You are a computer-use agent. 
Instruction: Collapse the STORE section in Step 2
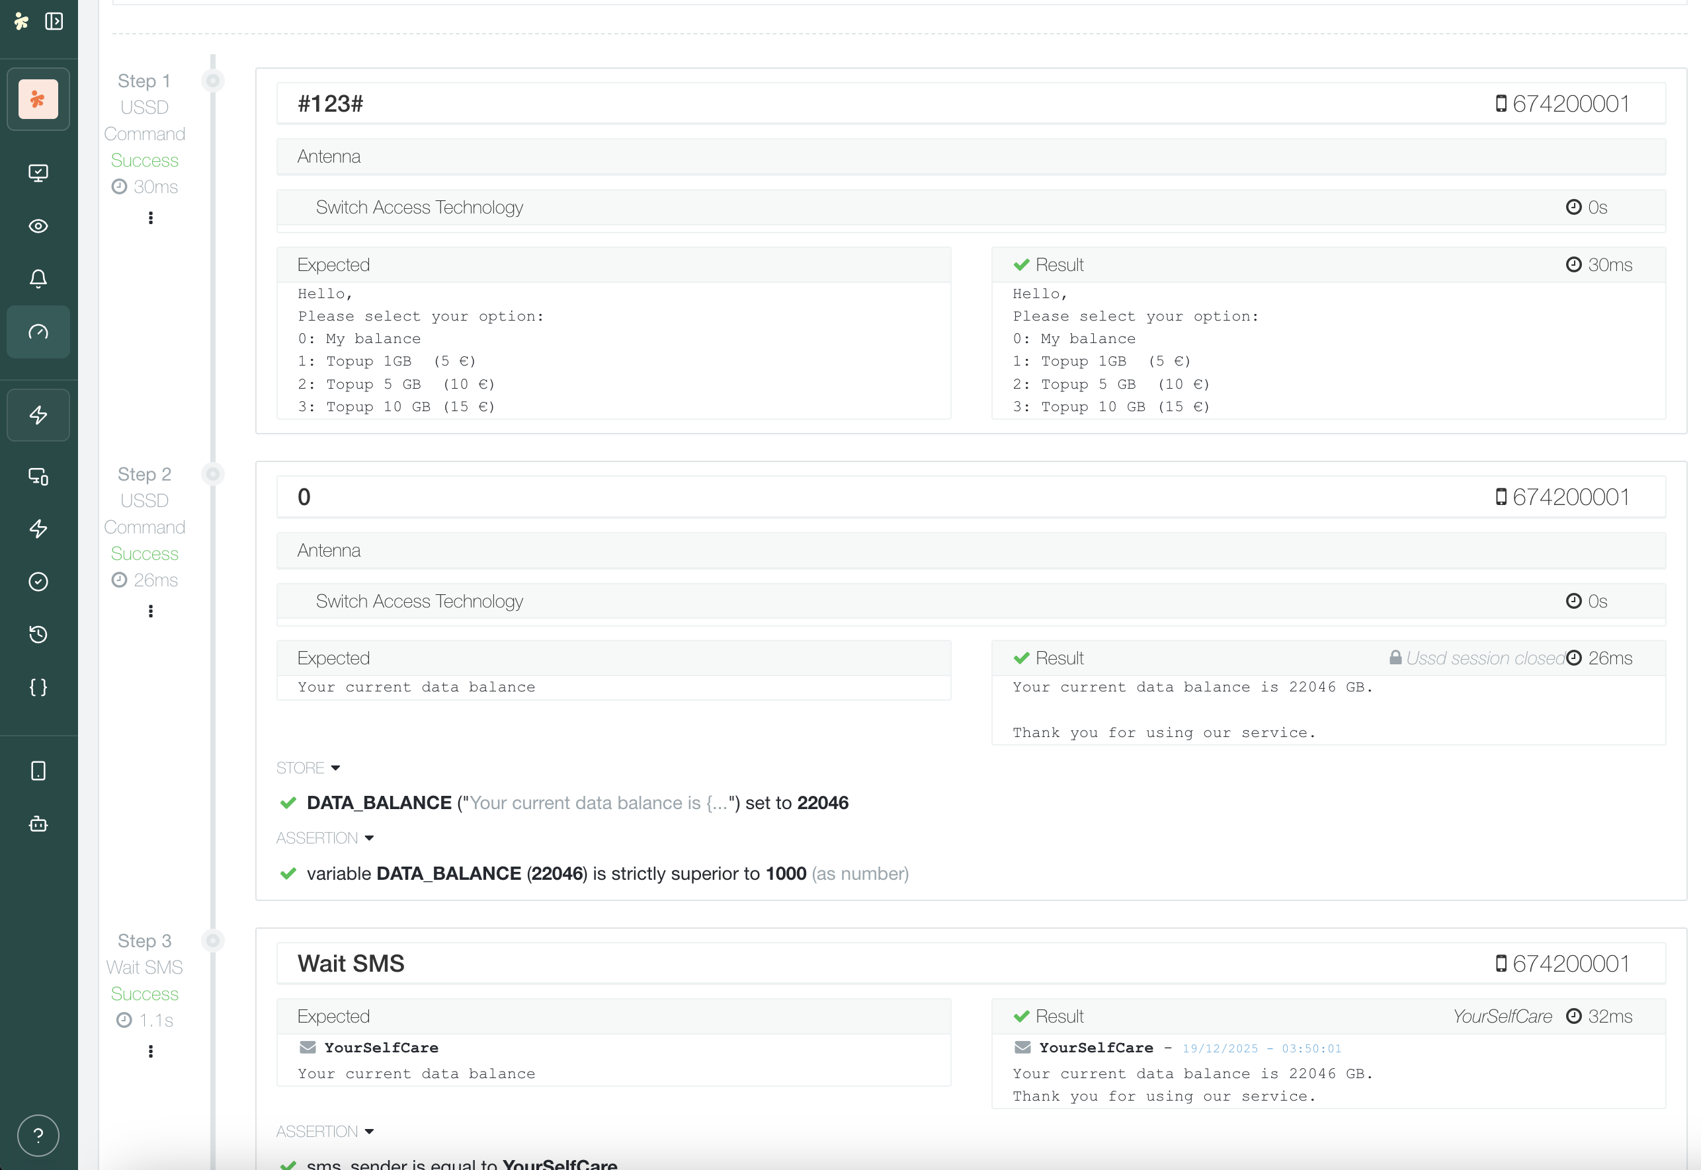pos(308,767)
